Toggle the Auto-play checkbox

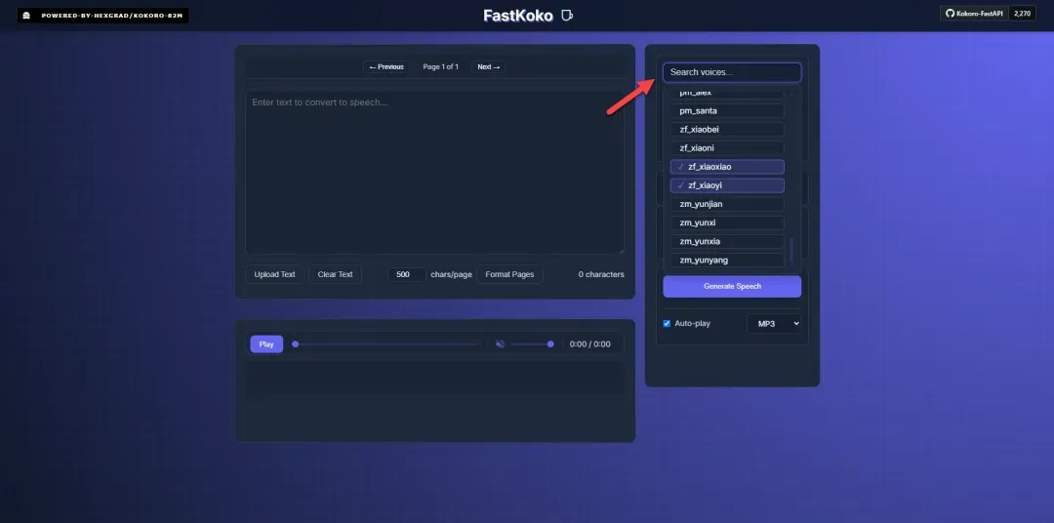667,323
